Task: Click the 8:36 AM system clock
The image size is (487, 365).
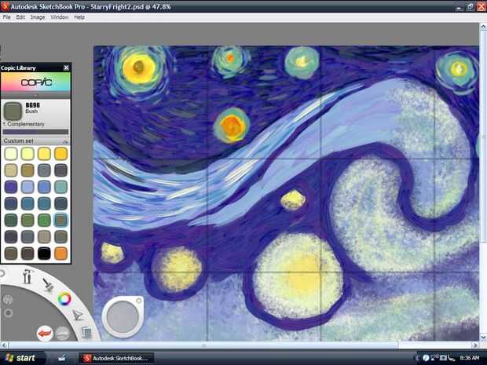Action: pyautogui.click(x=469, y=358)
